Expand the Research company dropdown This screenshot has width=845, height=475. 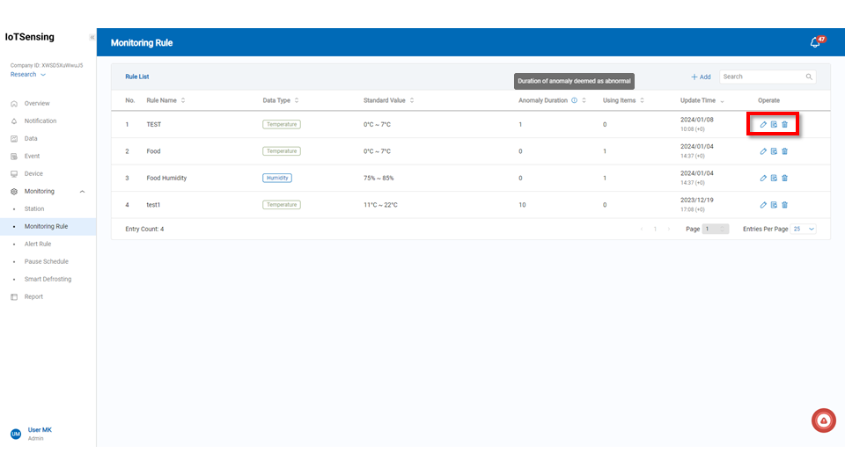[x=28, y=75]
